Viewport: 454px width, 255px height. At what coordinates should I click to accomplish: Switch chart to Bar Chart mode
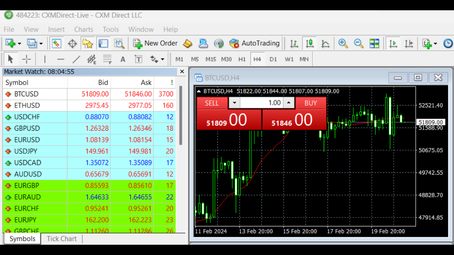294,43
